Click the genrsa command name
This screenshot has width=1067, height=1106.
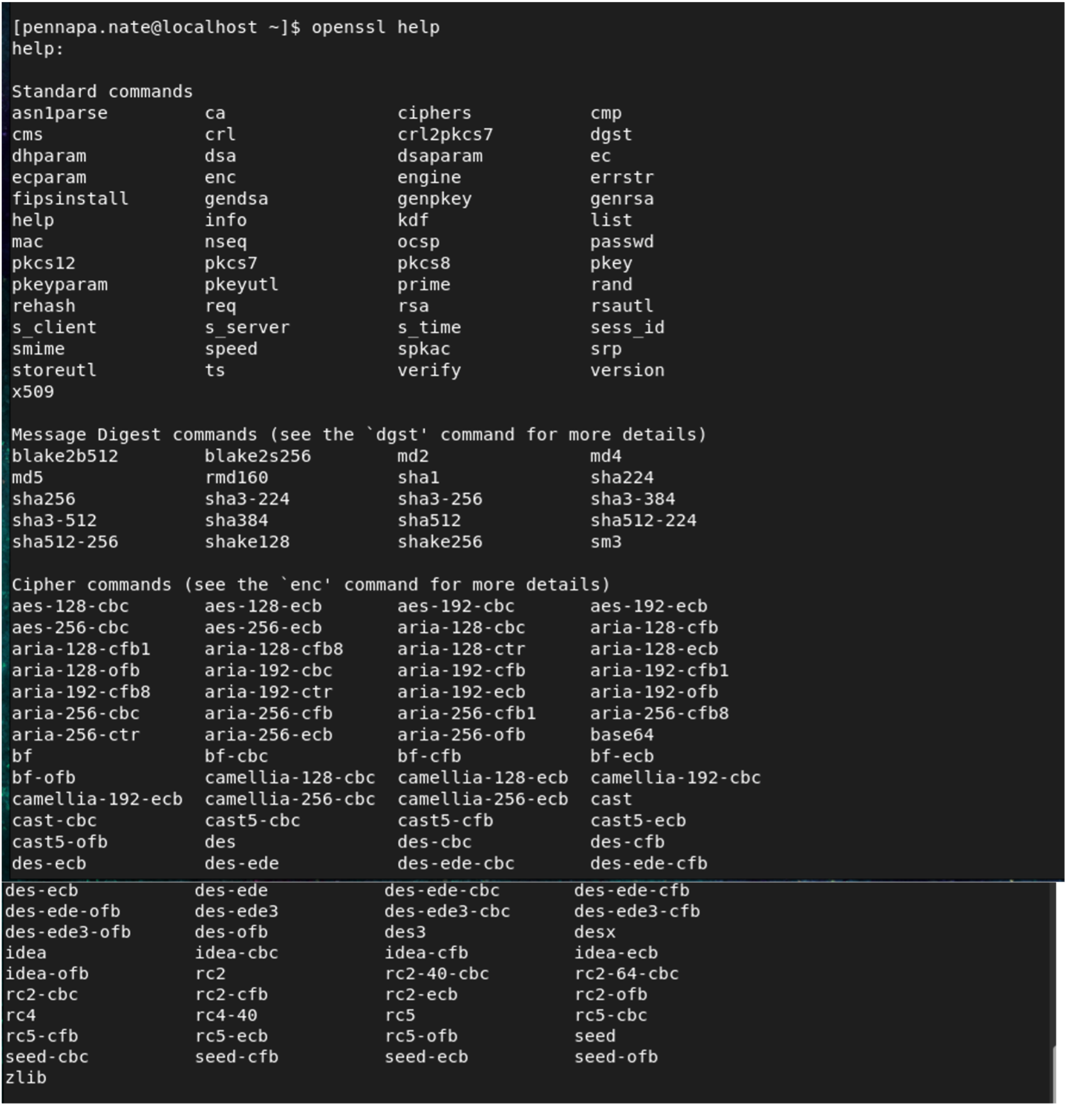[622, 199]
